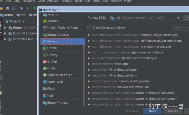Image resolution: width=189 pixels, height=115 pixels.
Task: Select Flash project type
Action: [49, 89]
